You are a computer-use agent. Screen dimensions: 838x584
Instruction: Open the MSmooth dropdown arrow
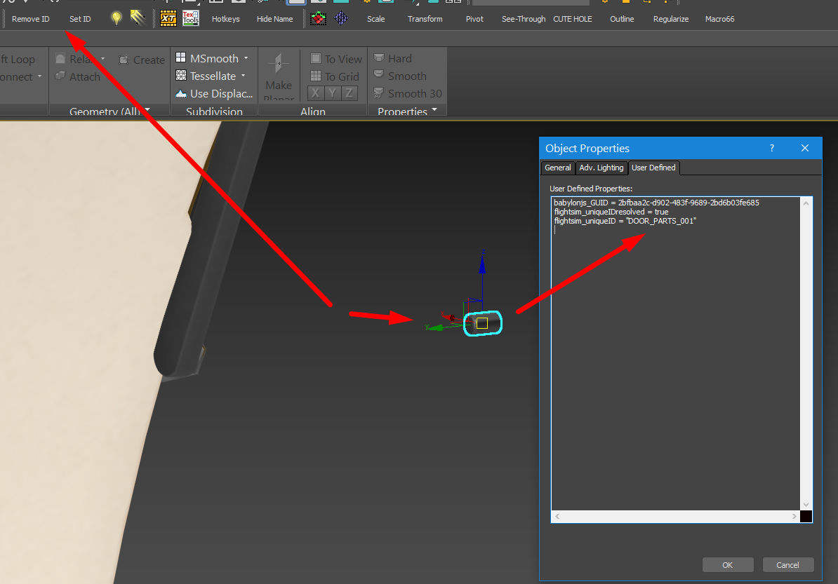tap(246, 58)
